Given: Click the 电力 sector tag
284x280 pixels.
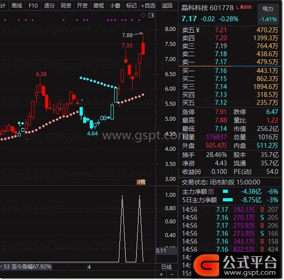Looking at the screenshot, I should (268, 8).
